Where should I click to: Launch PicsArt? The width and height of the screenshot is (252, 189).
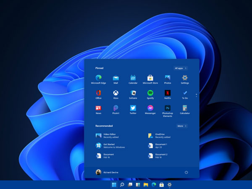coord(116,110)
